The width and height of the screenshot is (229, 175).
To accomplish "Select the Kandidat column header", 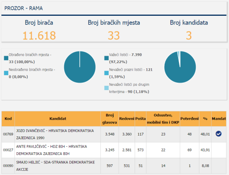I will [x=58, y=119].
